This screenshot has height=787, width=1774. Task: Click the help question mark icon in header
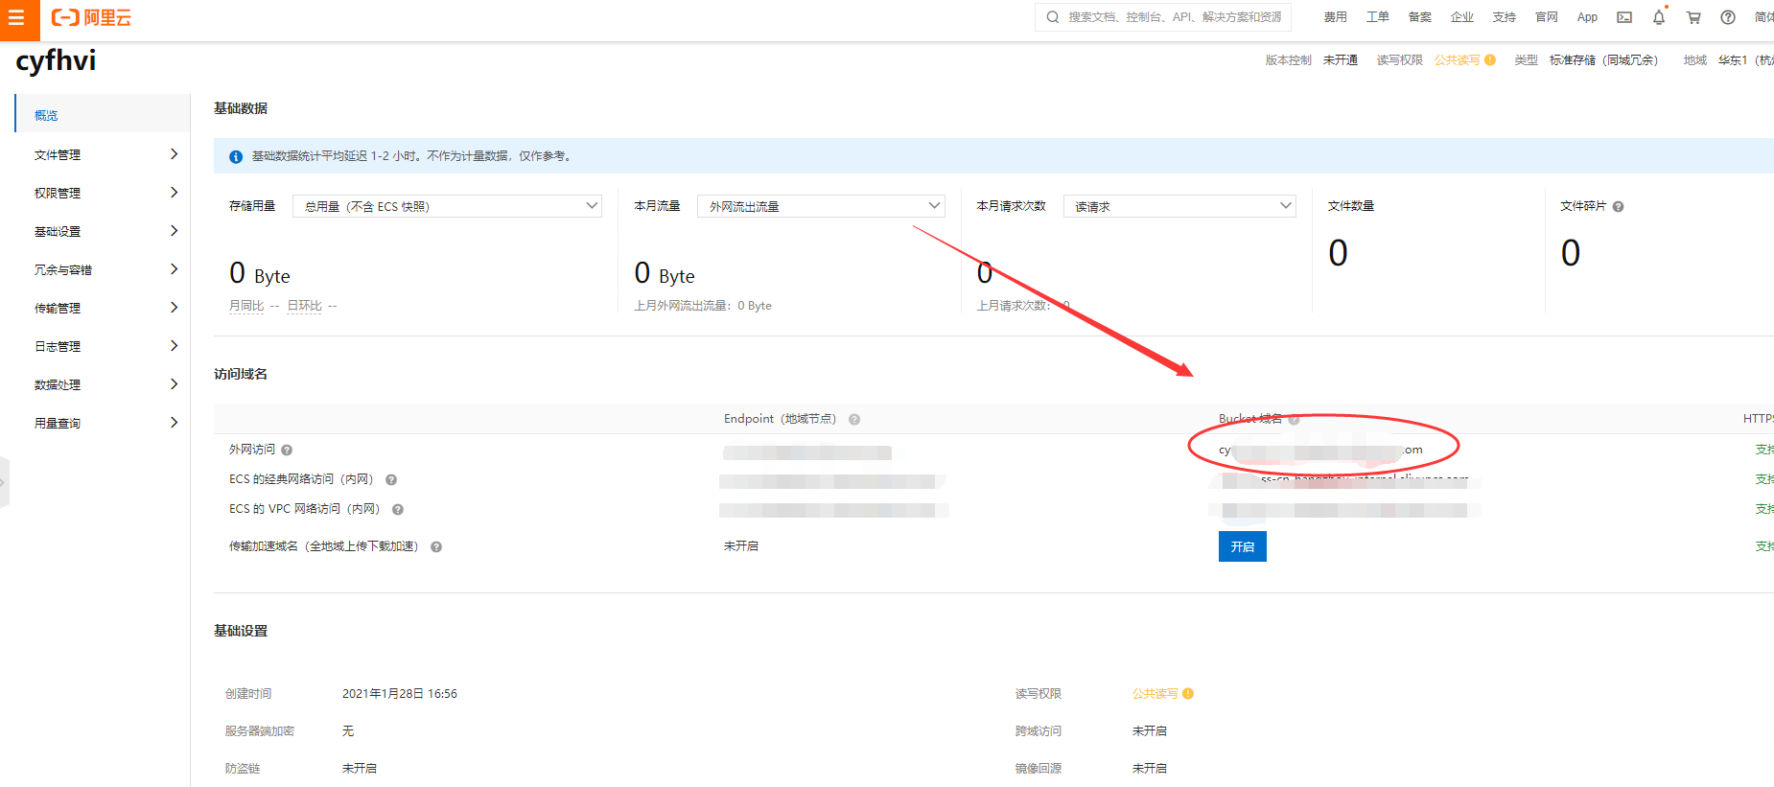click(1727, 17)
